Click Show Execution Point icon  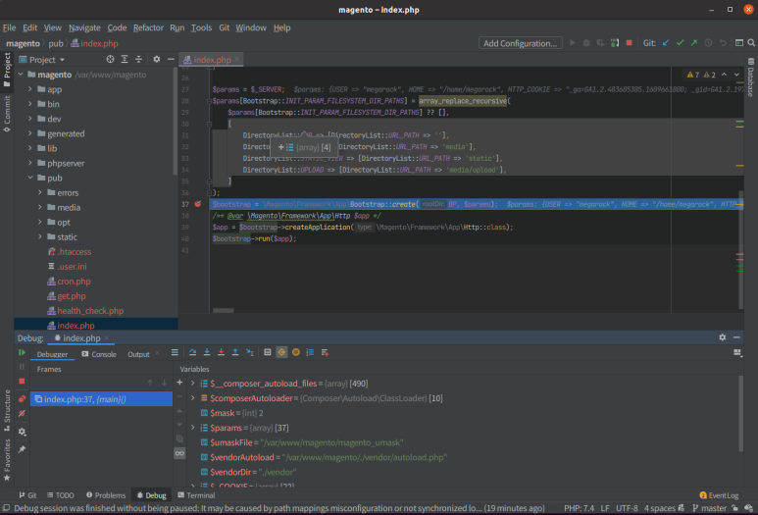[x=175, y=352]
